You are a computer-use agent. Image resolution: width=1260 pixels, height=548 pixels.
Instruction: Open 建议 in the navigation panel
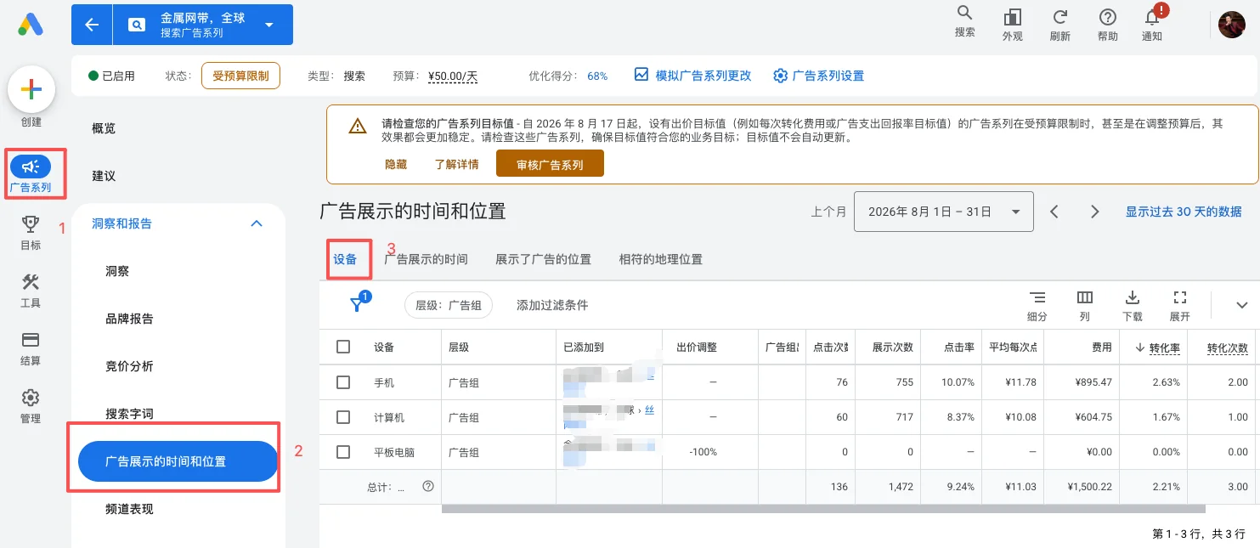(x=104, y=176)
